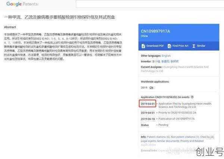
Task: Select the Pending status value
Action: coord(163,125)
